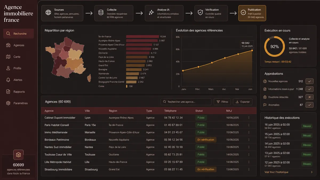Click the map icon beside Carte

8,57
